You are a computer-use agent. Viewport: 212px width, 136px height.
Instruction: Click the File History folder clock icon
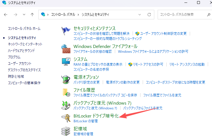(66, 93)
